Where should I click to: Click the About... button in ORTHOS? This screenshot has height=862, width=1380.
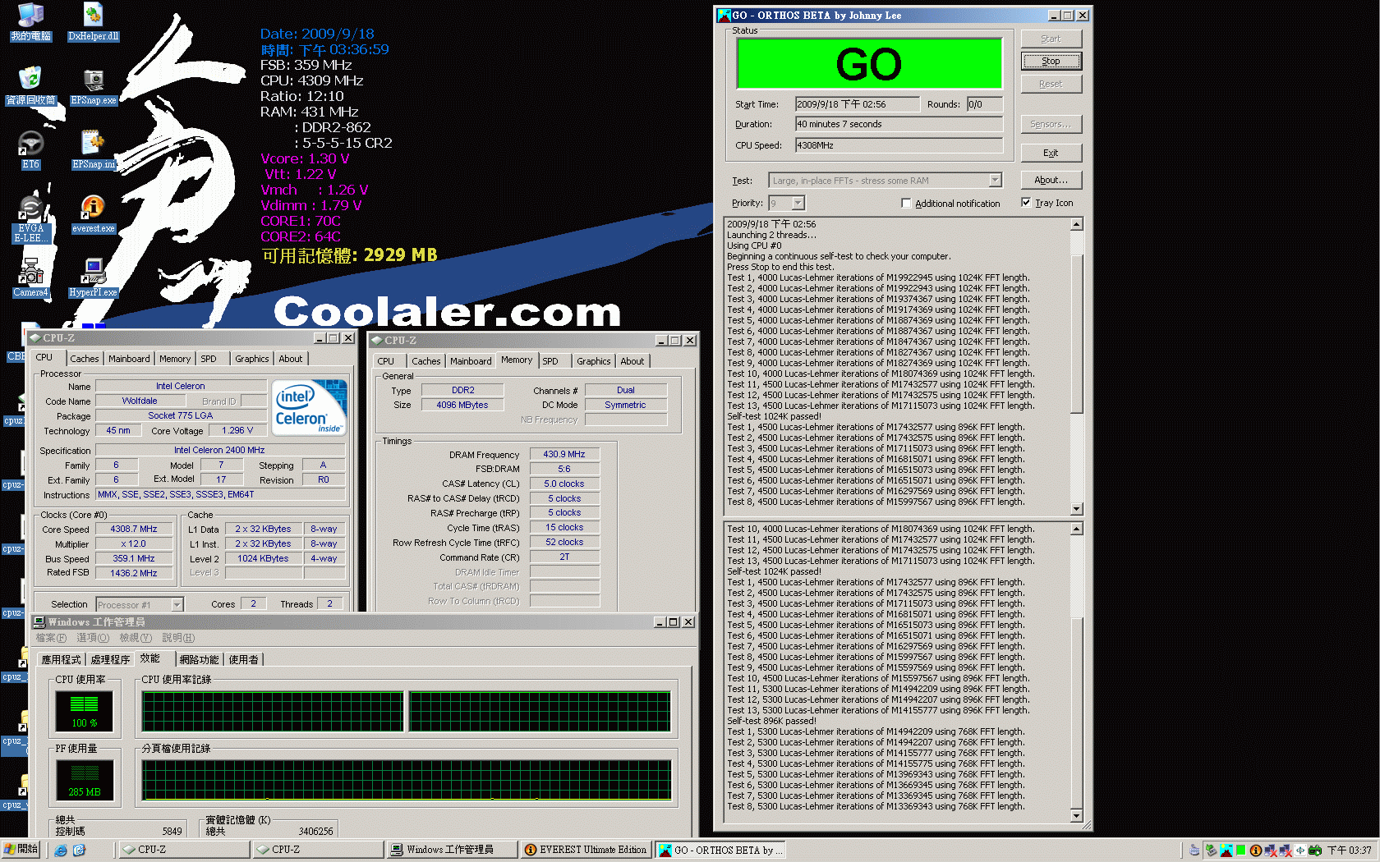1051,180
